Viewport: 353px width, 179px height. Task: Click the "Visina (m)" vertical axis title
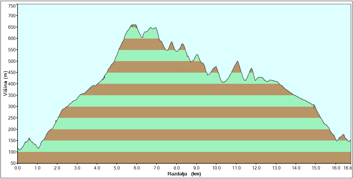point(5,83)
